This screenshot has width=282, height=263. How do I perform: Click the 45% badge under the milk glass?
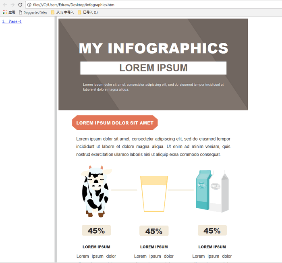click(x=154, y=231)
